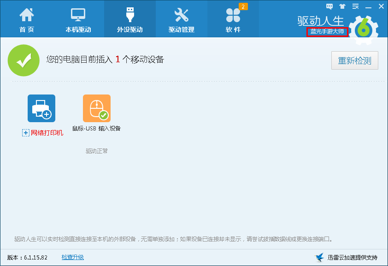Click the network printer add icon
388x266 pixels.
[41, 108]
